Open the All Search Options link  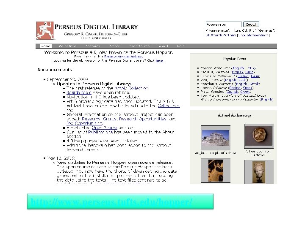(221, 35)
